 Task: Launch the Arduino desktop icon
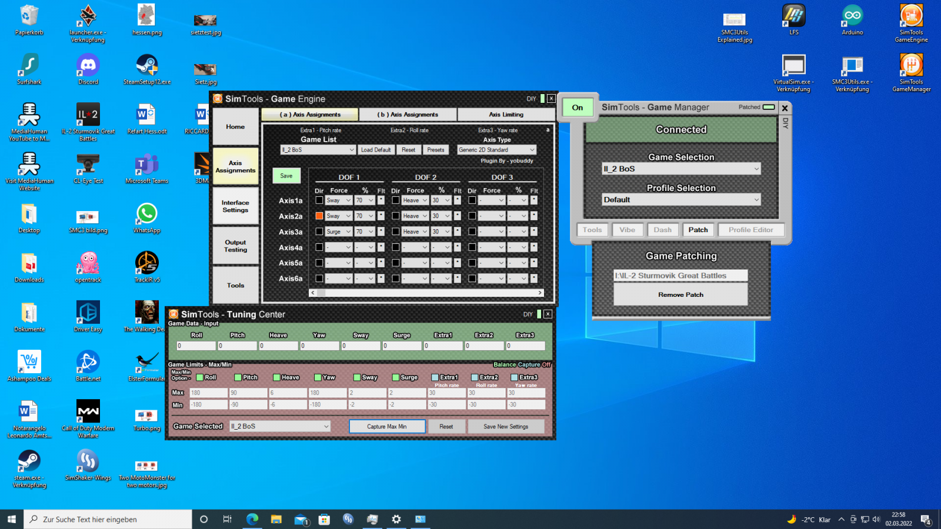(x=852, y=16)
